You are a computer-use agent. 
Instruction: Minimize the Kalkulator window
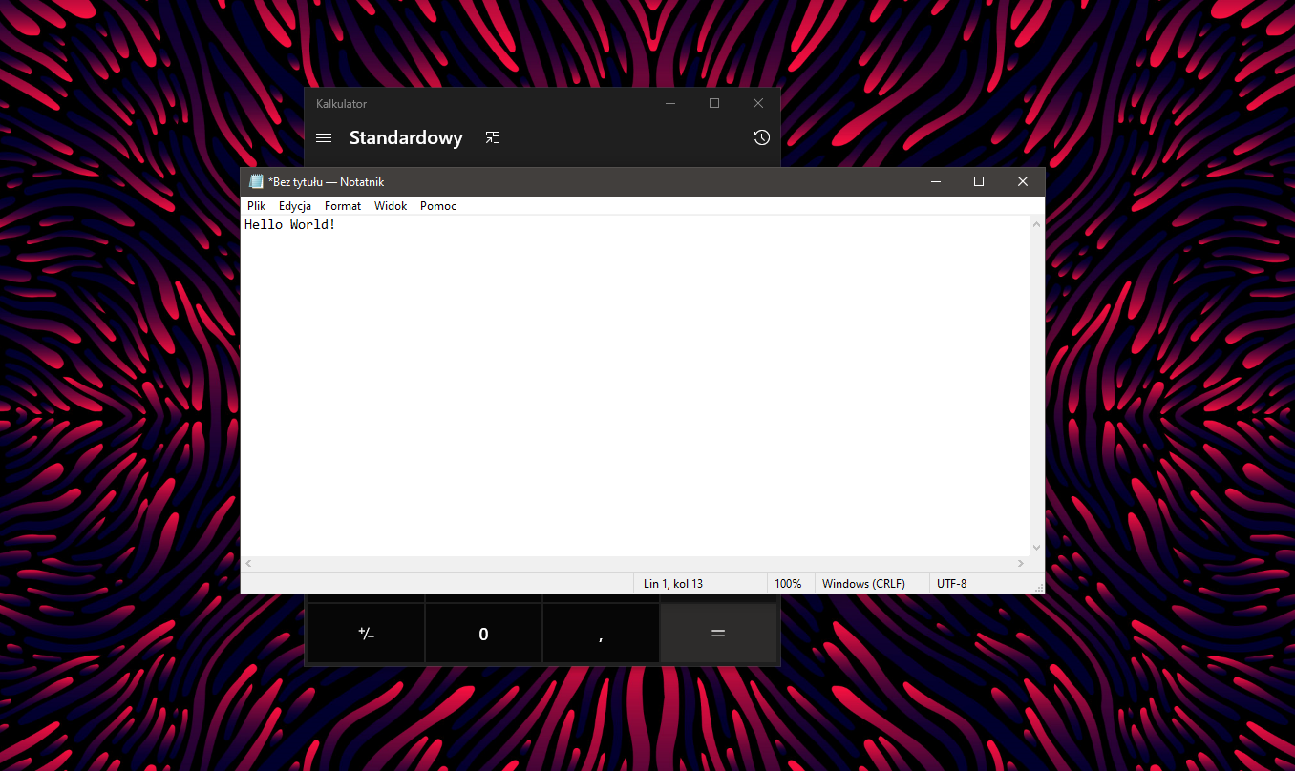(670, 103)
